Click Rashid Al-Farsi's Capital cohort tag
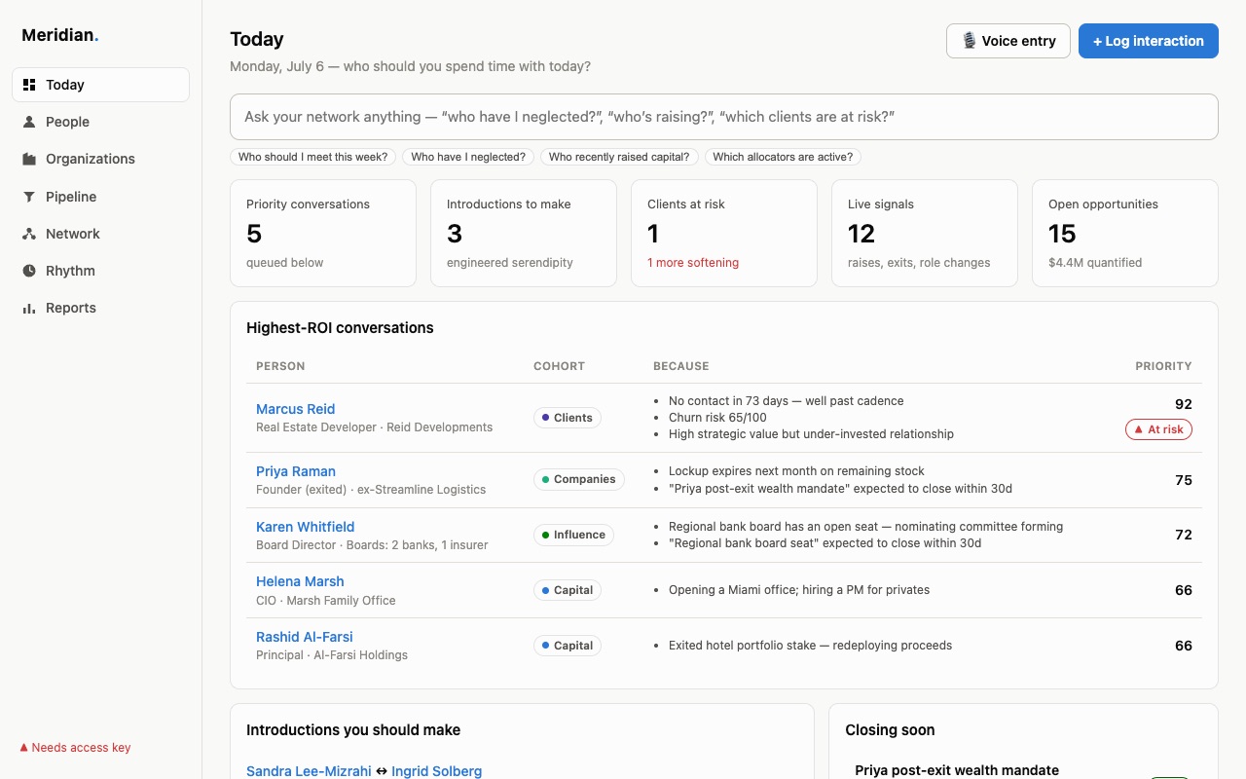This screenshot has height=779, width=1246. pyautogui.click(x=568, y=646)
